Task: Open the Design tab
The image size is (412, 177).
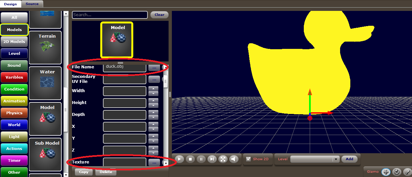Action: click(10, 4)
